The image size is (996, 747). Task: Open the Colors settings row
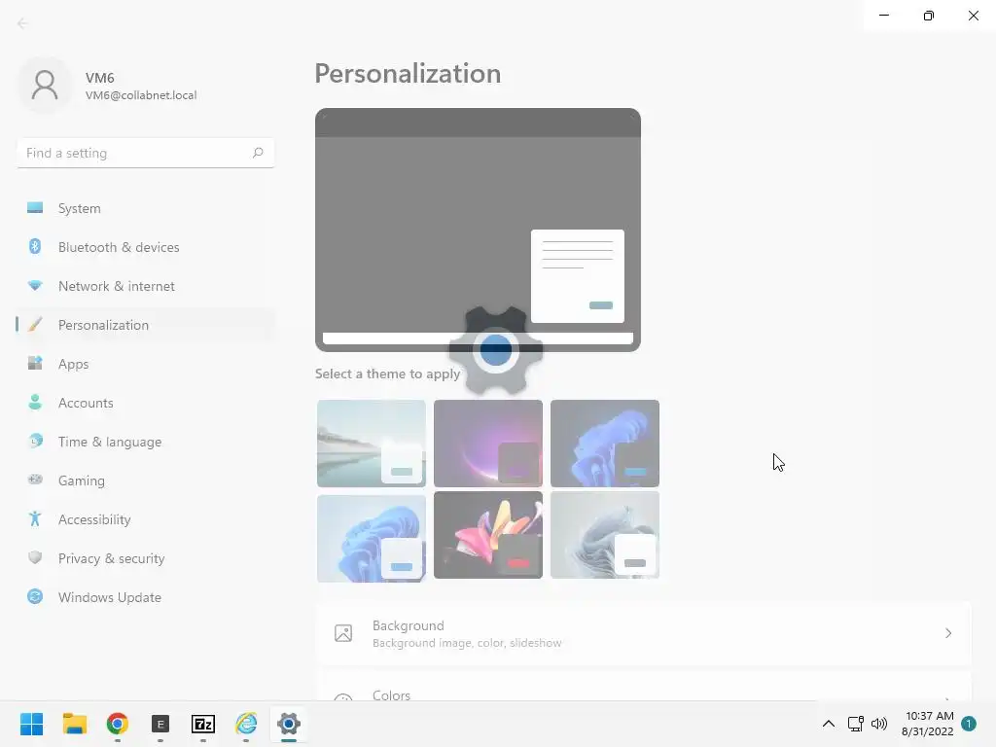pyautogui.click(x=644, y=686)
